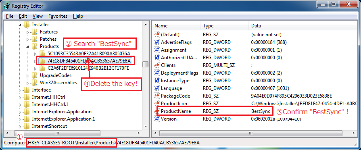Viewport: 361px width, 150px height.
Task: Click the Win32Assemblies folder icon
Action: pyautogui.click(x=34, y=83)
